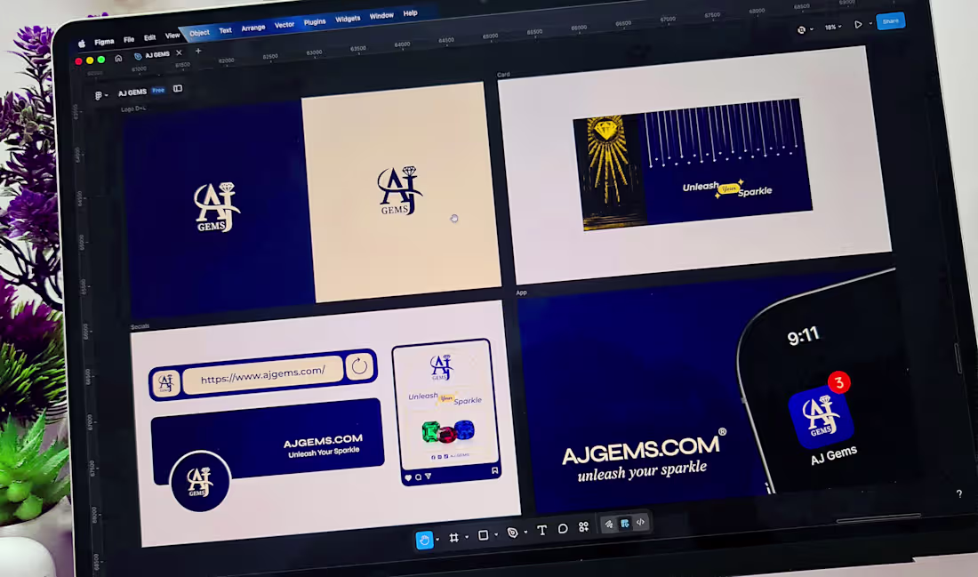Click the Home icon in tab bar

pyautogui.click(x=118, y=58)
